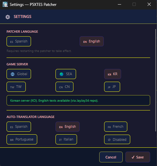Select English as patcher language
The width and height of the screenshot is (157, 166).
(x=92, y=41)
